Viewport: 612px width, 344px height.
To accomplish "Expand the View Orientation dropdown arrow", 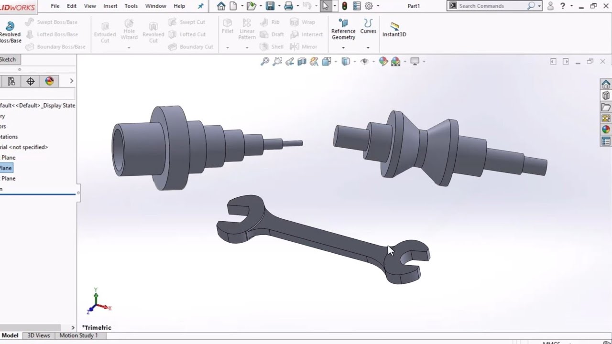I will tap(336, 62).
